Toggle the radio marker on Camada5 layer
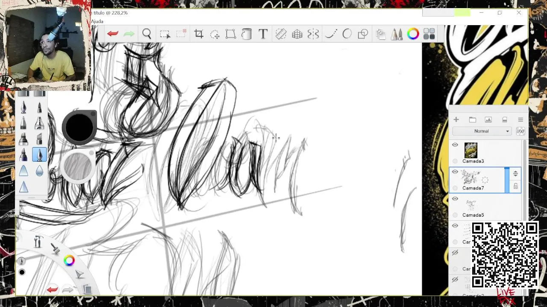The width and height of the screenshot is (547, 307). [455, 215]
